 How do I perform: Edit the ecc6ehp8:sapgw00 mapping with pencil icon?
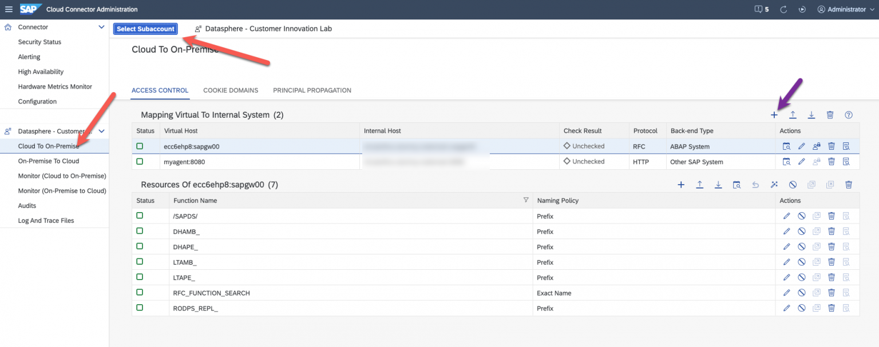tap(801, 146)
